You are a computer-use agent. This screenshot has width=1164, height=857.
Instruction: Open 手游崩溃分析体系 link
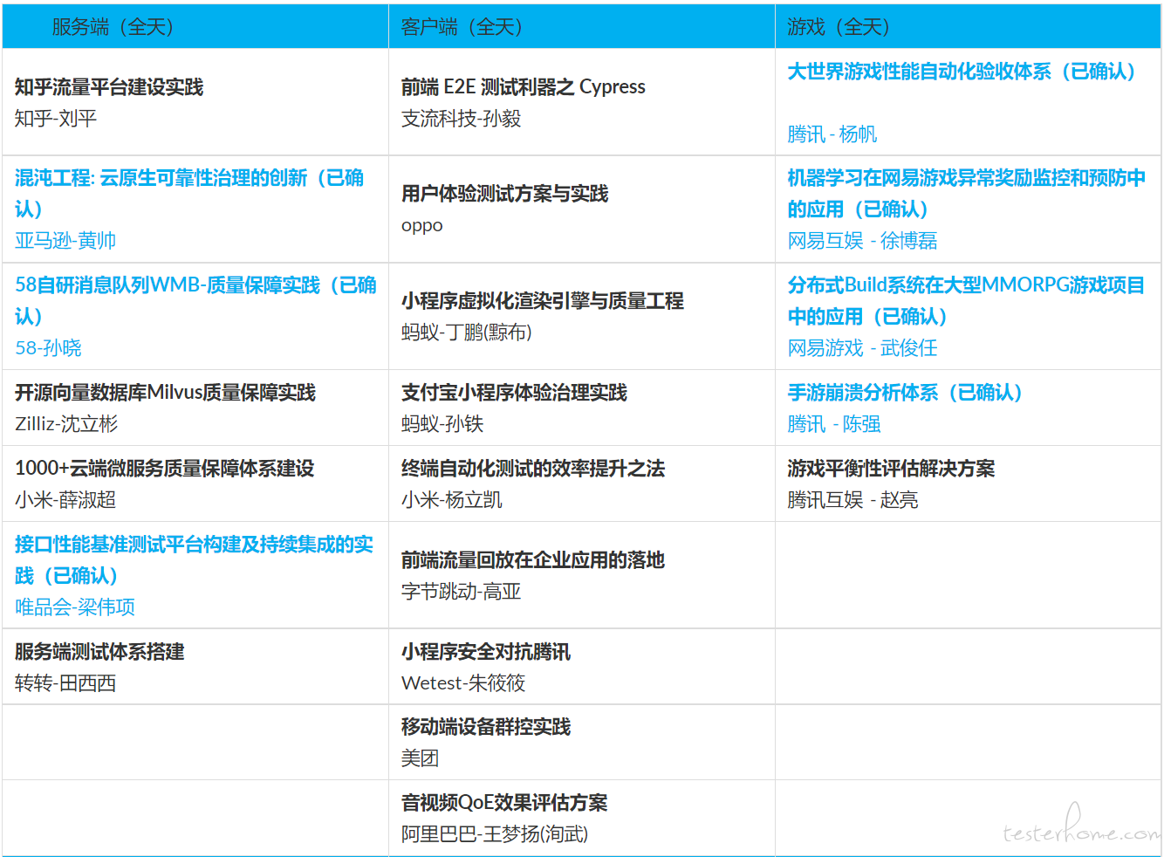[905, 393]
